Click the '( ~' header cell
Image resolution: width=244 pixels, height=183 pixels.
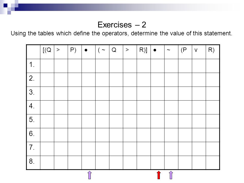coord(102,52)
